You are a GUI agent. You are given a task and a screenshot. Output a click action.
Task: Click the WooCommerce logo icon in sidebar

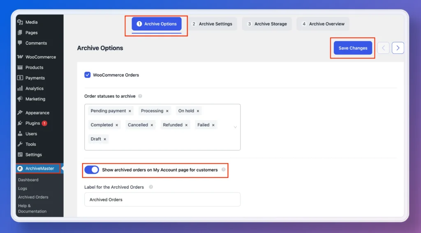(x=20, y=57)
